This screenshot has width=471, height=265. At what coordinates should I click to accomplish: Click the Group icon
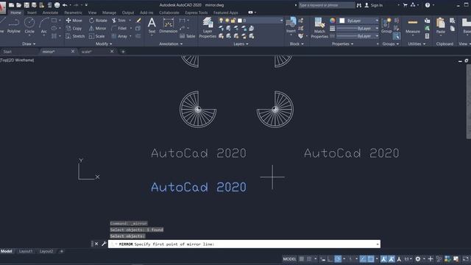pos(386,26)
